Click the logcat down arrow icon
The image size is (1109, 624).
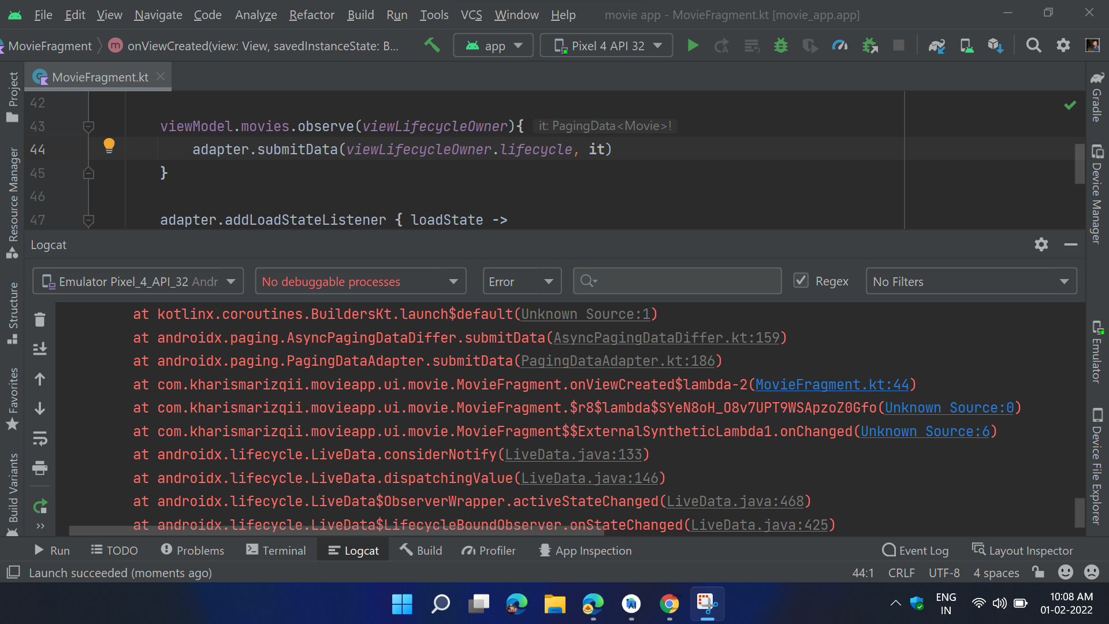pyautogui.click(x=40, y=408)
